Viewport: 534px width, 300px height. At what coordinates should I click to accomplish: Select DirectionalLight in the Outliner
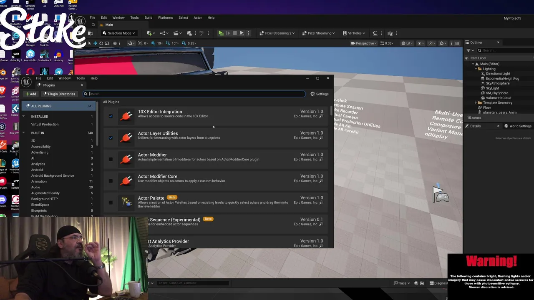[x=498, y=74]
